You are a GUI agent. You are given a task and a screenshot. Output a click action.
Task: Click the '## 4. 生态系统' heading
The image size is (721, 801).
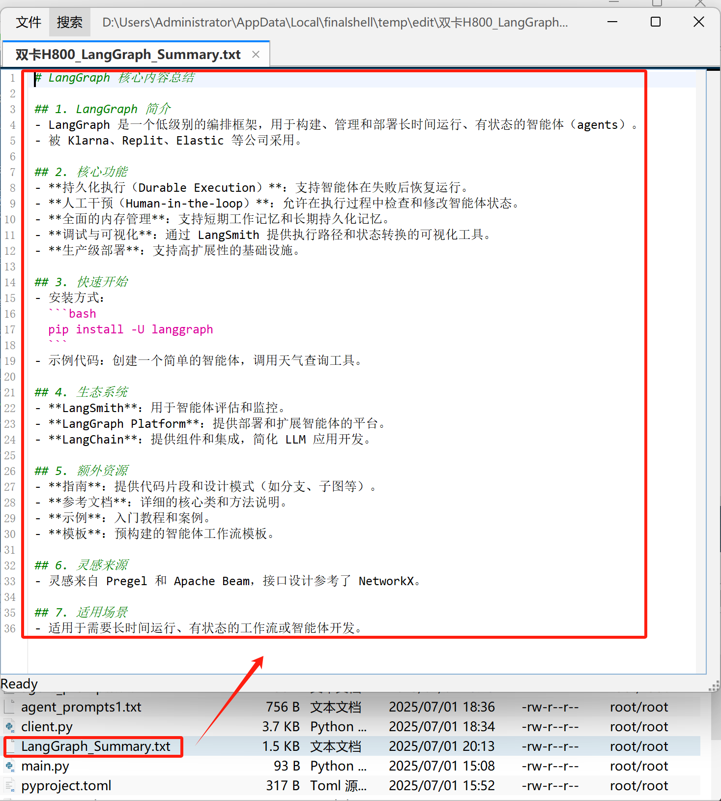pyautogui.click(x=81, y=392)
